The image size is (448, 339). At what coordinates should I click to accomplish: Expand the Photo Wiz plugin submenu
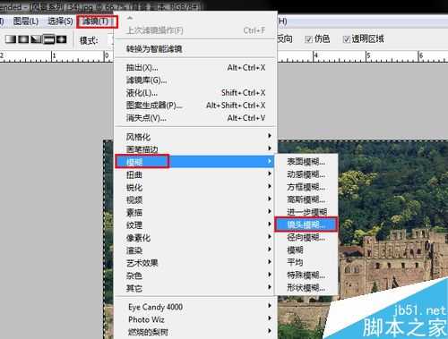pos(195,319)
